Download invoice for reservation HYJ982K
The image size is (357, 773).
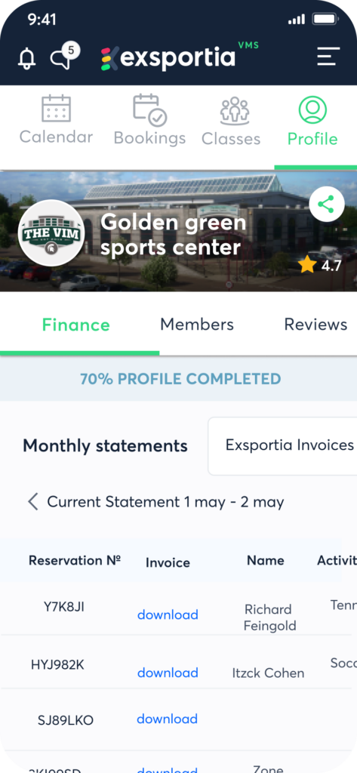pyautogui.click(x=168, y=673)
